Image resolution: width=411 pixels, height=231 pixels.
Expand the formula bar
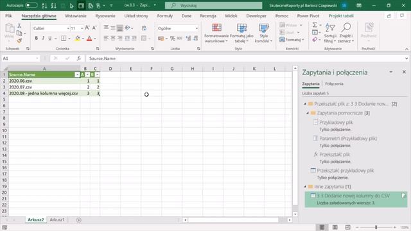[407, 58]
